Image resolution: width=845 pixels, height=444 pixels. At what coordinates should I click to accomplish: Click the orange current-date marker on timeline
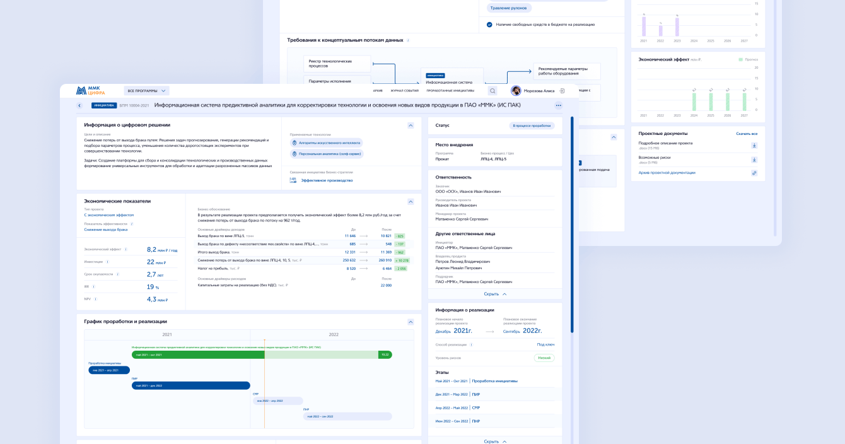coord(264,341)
